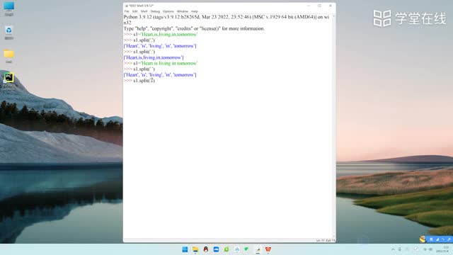This screenshot has height=255, width=453.
Task: Open the This PC desktop icon
Action: pos(9,8)
